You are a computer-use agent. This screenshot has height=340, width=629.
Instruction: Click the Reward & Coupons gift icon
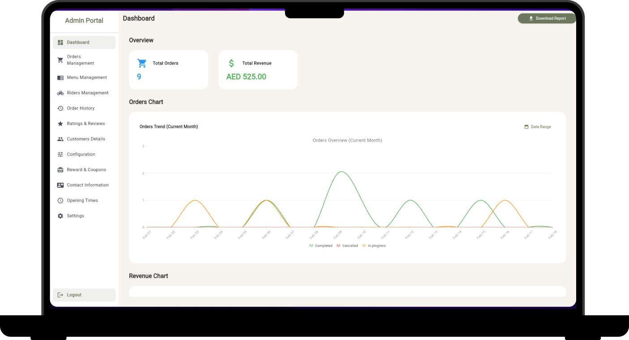(60, 170)
